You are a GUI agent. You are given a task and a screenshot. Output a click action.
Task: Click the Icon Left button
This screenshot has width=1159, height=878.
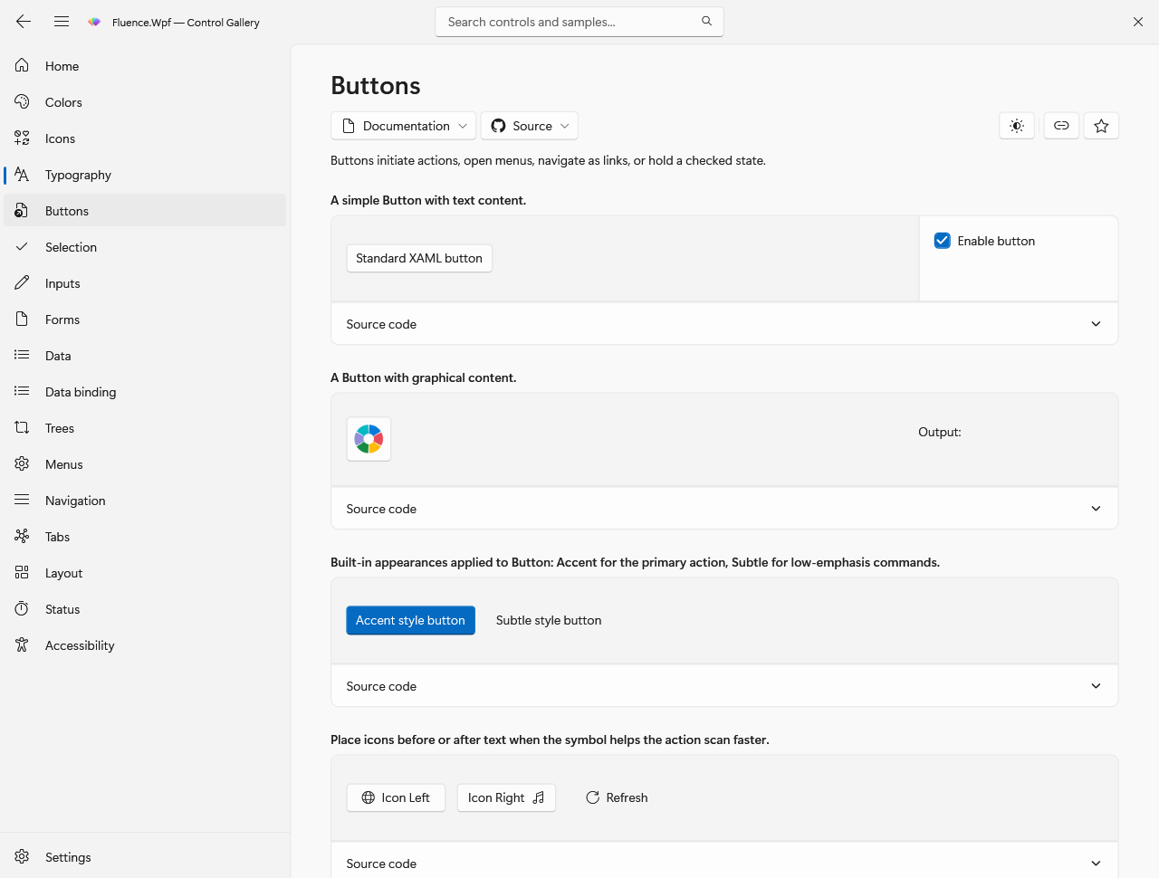[396, 797]
